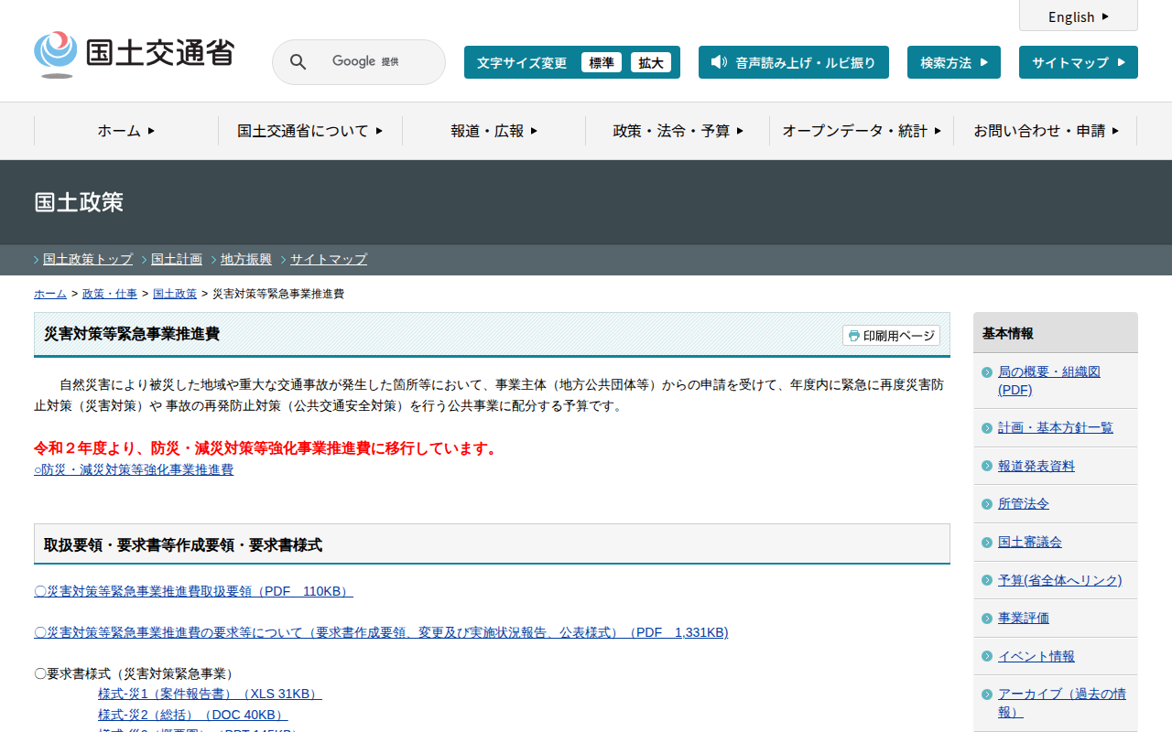This screenshot has height=732, width=1172.
Task: Open the サイトマップ button in header
Action: [x=1078, y=62]
